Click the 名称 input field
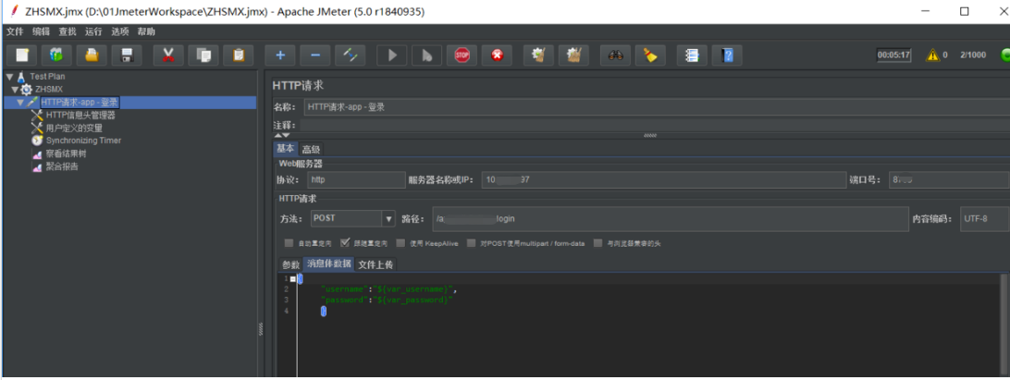 point(657,107)
